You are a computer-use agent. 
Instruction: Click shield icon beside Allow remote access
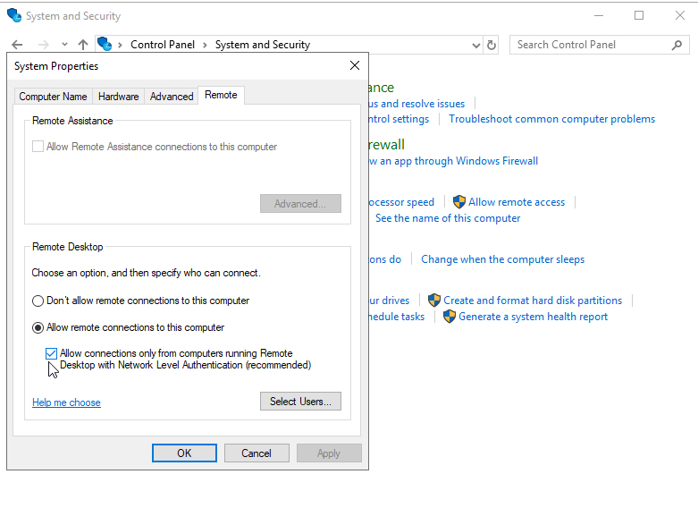[x=459, y=202]
